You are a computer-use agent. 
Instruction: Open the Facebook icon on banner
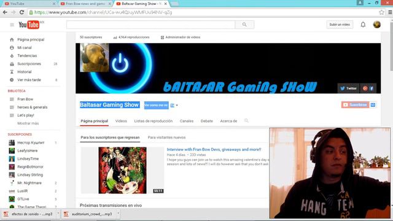(x=372, y=88)
